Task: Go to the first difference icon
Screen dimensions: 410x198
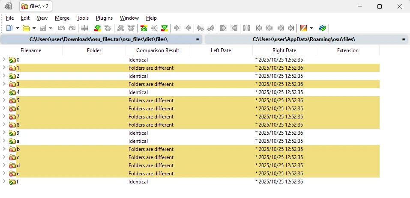Action: click(144, 28)
